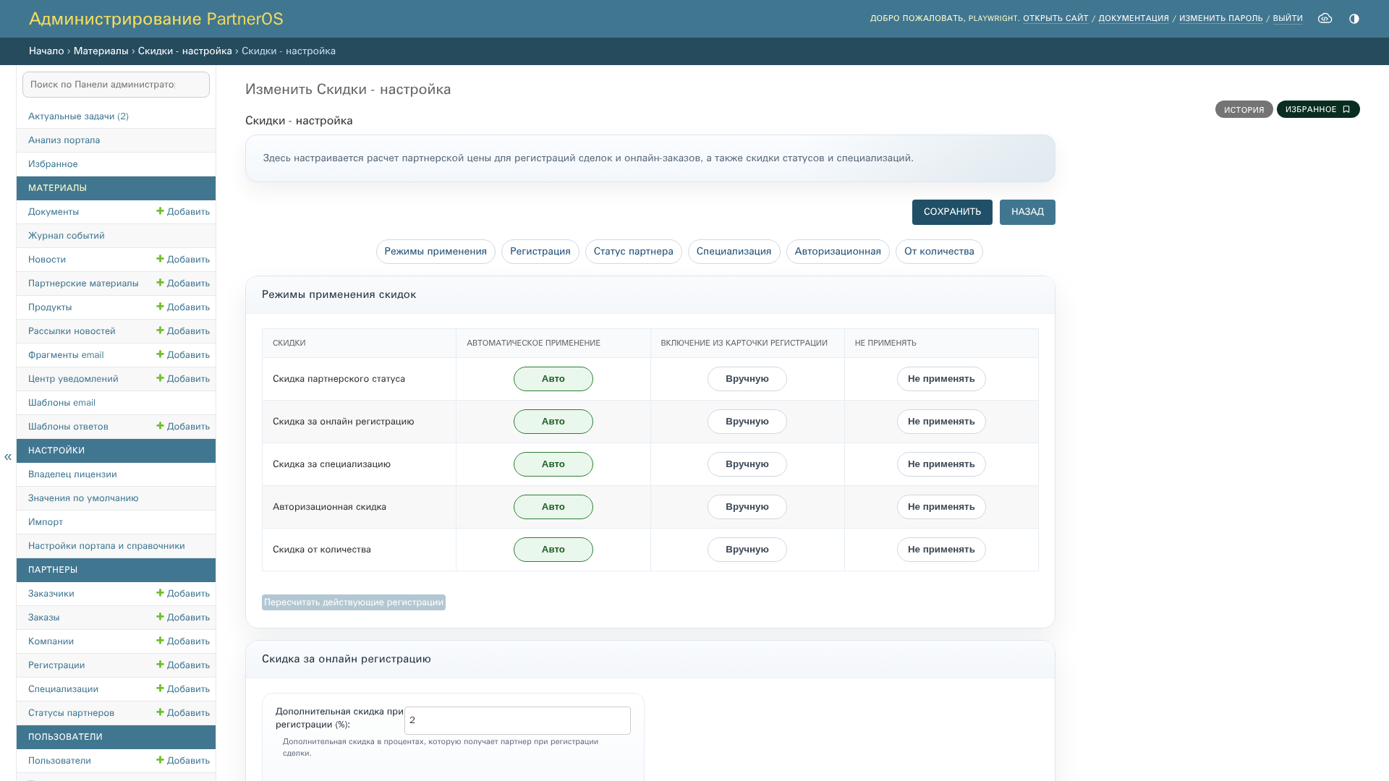Select Не применять for Скидка за специализацию
Screen dimensions: 1389x781
(941, 464)
